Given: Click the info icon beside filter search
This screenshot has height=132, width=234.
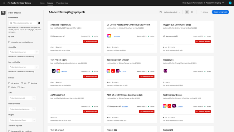Looking at the screenshot, I should click(x=39, y=23).
